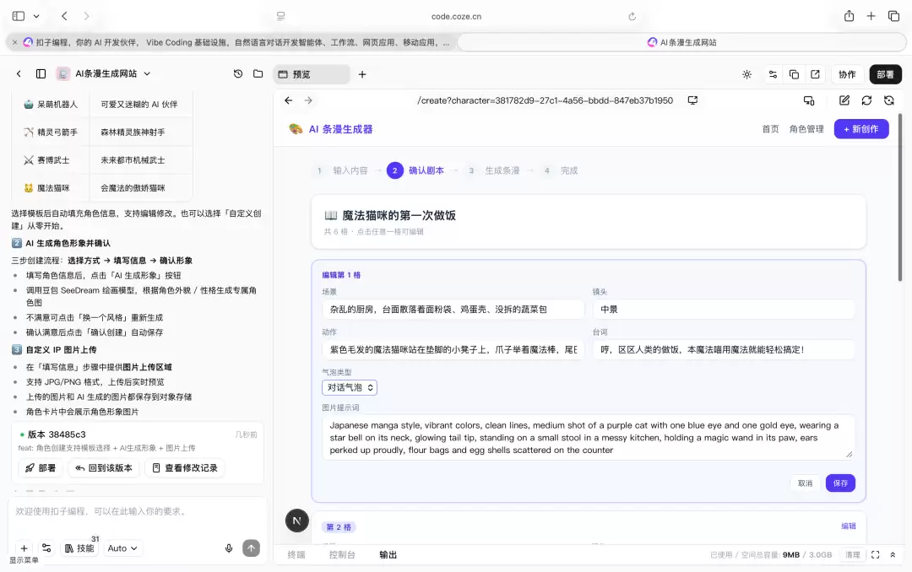Add a new tab next to 预览
Viewport: 912px width, 572px height.
coord(362,74)
